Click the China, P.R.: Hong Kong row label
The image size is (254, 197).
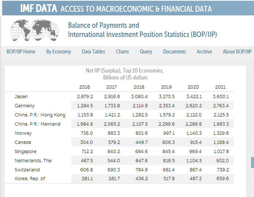point(40,115)
